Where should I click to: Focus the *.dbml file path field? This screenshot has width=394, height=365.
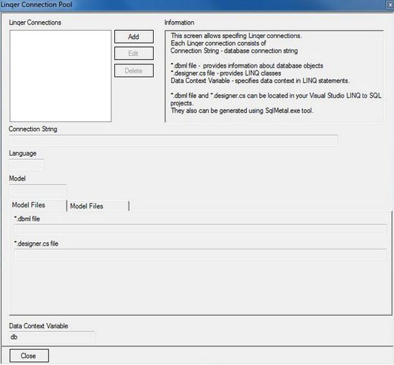click(200, 230)
